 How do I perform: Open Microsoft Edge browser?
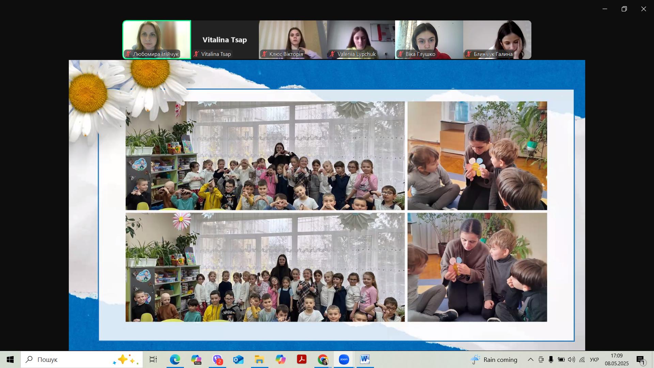click(x=175, y=359)
